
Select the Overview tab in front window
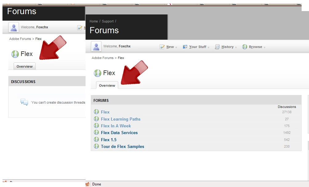tap(107, 85)
